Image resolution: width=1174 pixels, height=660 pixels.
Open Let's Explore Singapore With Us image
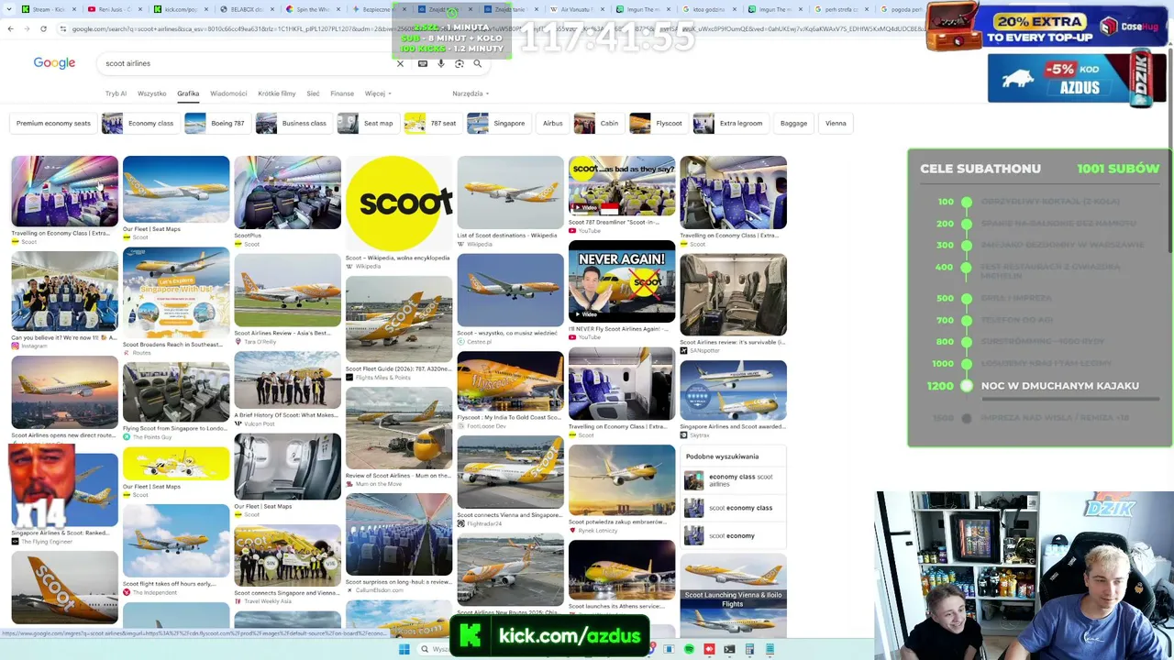coord(176,292)
